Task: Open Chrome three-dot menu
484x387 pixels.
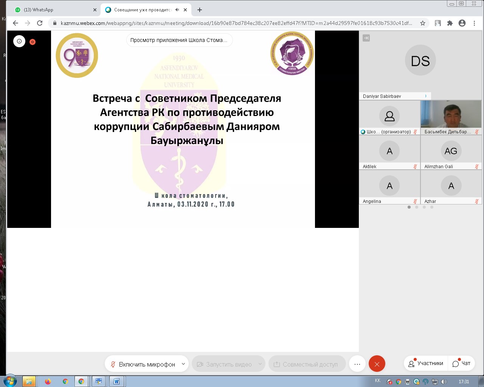Action: [x=474, y=23]
